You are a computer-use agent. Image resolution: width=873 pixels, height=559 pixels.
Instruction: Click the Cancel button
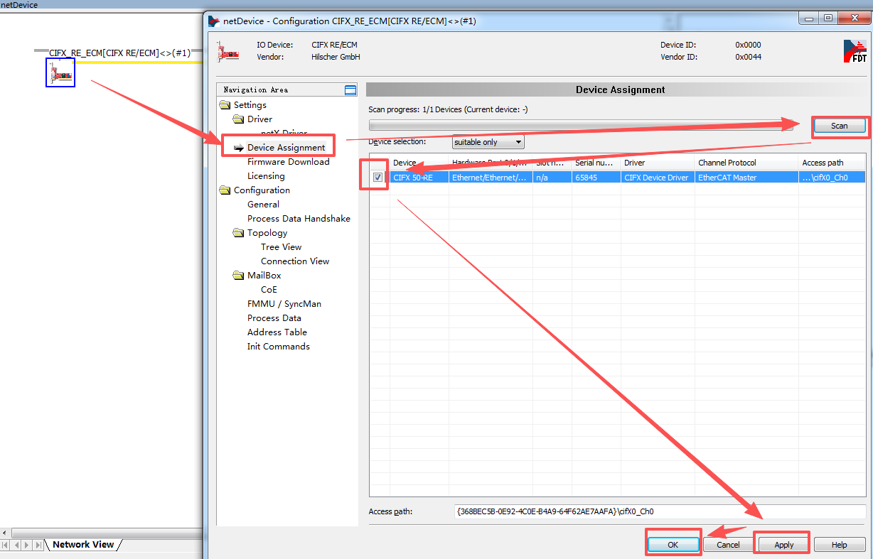click(x=728, y=545)
